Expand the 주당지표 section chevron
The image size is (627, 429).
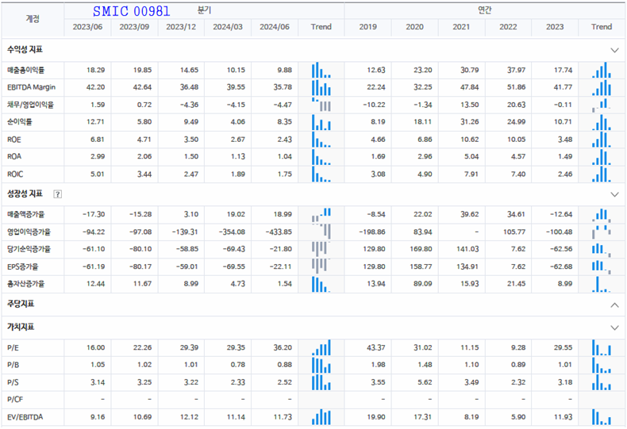614,305
